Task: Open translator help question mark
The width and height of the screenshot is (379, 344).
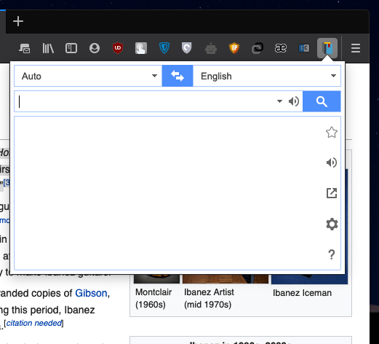Action: point(332,254)
